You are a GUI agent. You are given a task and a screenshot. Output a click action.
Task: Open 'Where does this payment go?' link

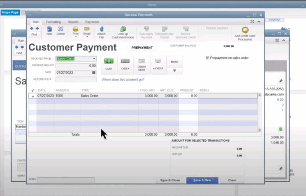[x=123, y=80]
